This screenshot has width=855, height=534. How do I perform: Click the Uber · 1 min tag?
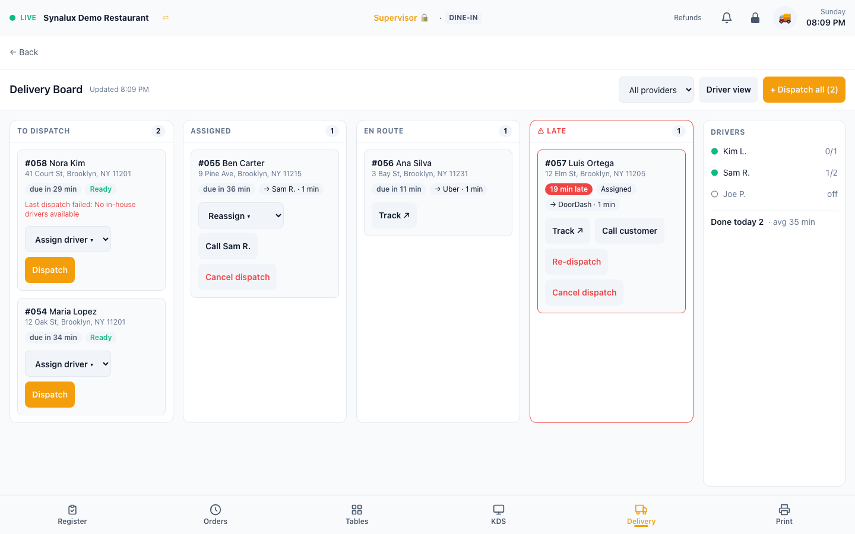point(458,189)
